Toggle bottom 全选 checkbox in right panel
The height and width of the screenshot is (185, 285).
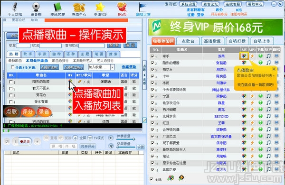pyautogui.click(x=151, y=179)
